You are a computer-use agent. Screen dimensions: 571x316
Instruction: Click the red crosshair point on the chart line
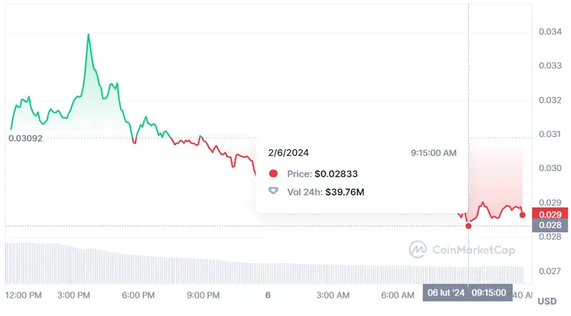pyautogui.click(x=468, y=225)
